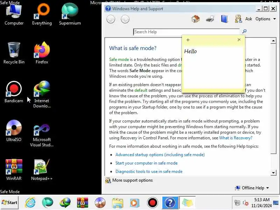This screenshot has height=210, width=280.
Task: Switch to Sticky Notes taskbar button
Action: pos(187,203)
